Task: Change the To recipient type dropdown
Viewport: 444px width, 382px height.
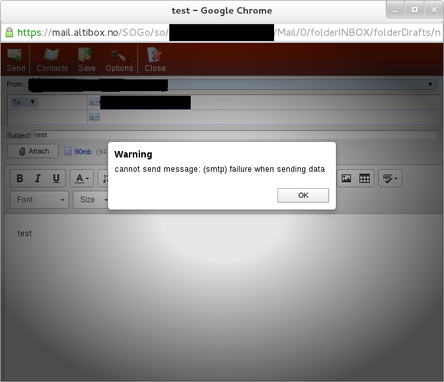Action: click(24, 102)
